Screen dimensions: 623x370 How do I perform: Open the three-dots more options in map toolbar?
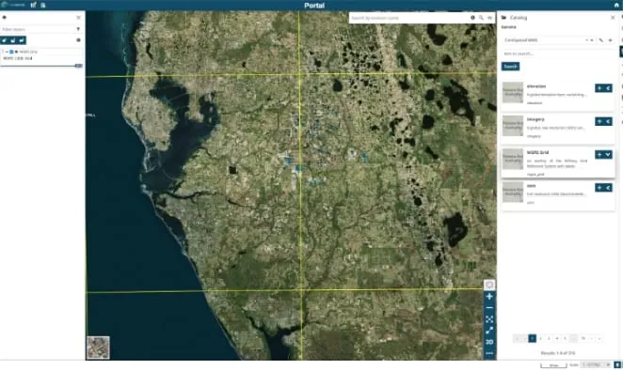coord(489,353)
